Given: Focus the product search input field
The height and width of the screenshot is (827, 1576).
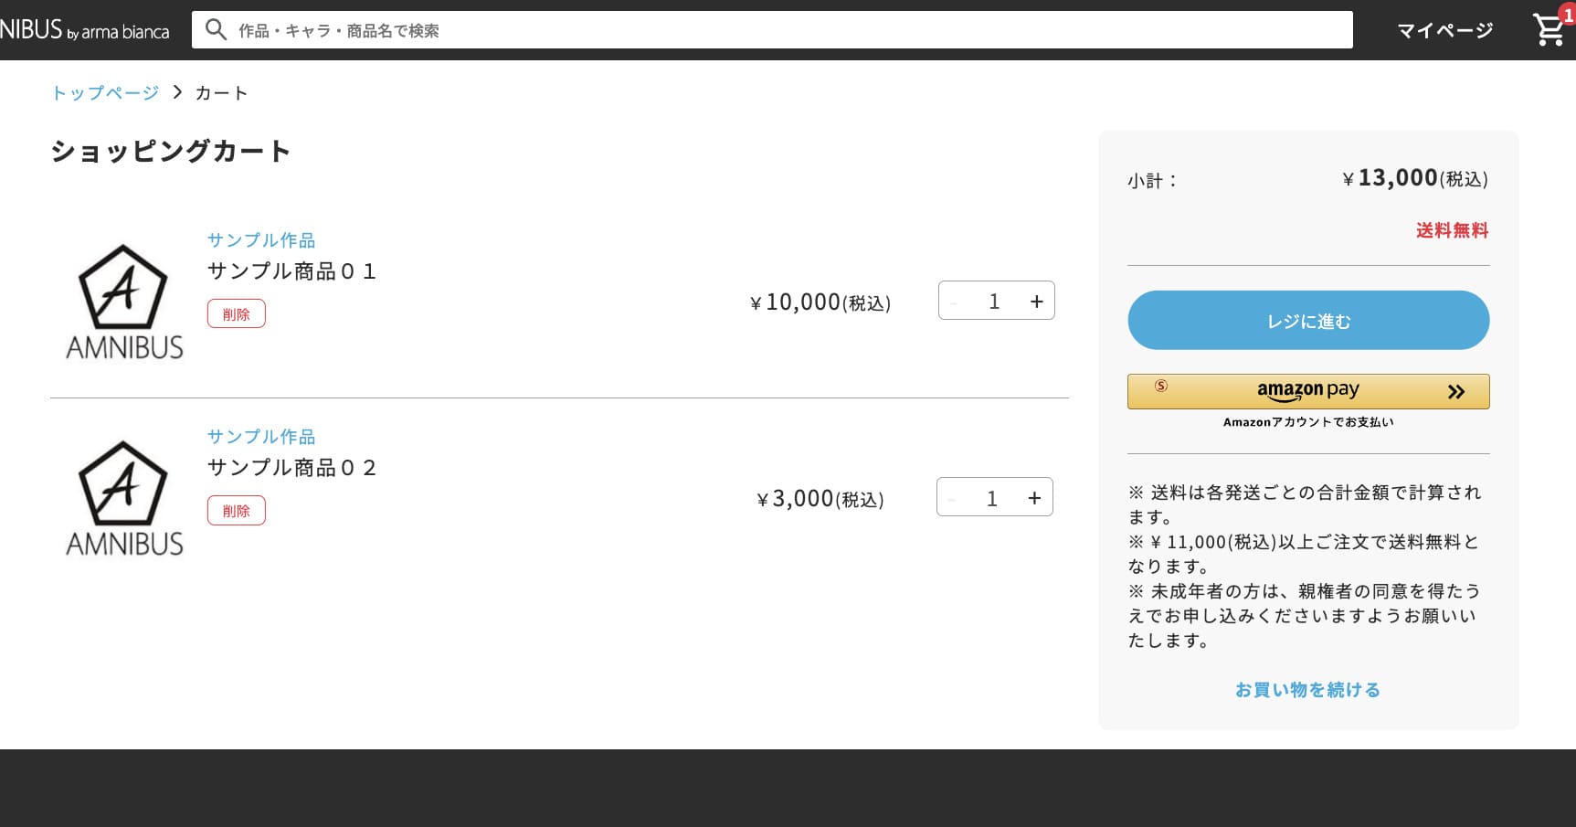Looking at the screenshot, I should point(786,30).
